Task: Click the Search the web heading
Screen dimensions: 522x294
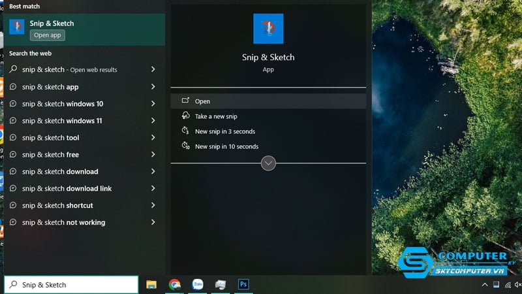Action: click(x=30, y=54)
